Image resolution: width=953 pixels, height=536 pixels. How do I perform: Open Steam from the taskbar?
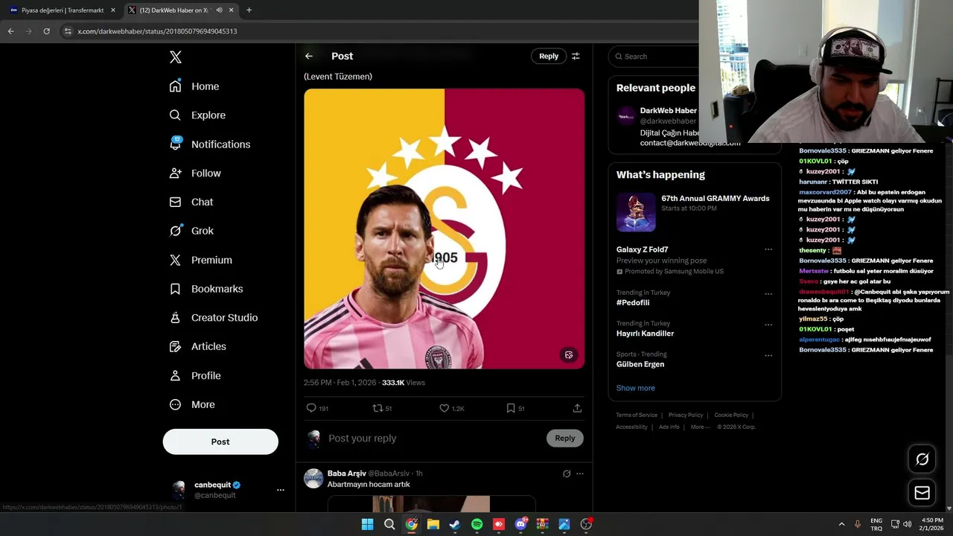pyautogui.click(x=455, y=524)
